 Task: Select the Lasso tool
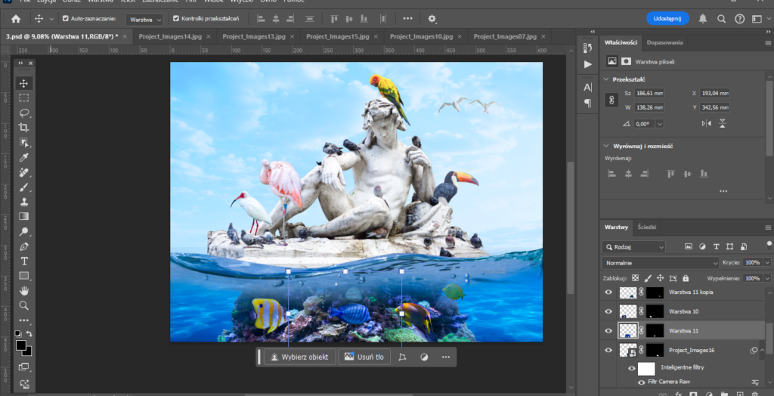pyautogui.click(x=23, y=113)
